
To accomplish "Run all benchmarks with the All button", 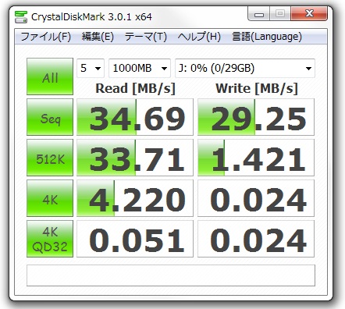I will click(x=50, y=76).
